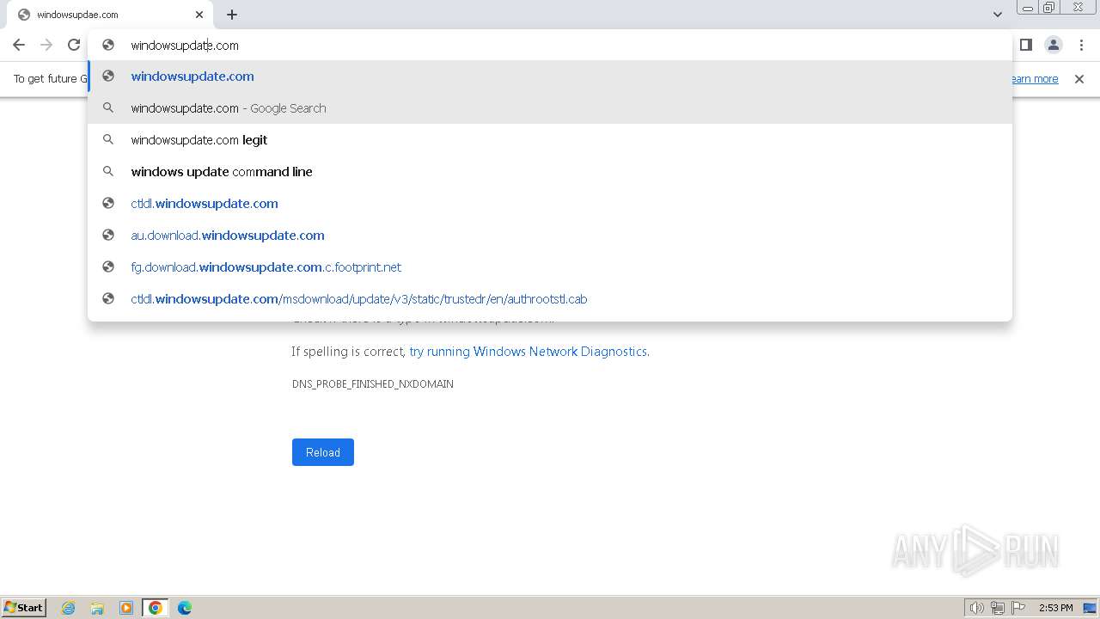Select the authrootstl.cab URL suggestion
This screenshot has height=619, width=1100.
550,299
